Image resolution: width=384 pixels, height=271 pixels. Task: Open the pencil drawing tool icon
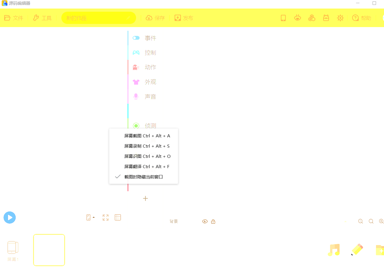(357, 249)
